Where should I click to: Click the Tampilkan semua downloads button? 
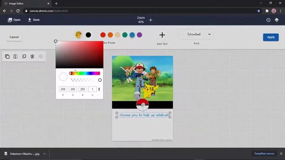tap(264, 154)
